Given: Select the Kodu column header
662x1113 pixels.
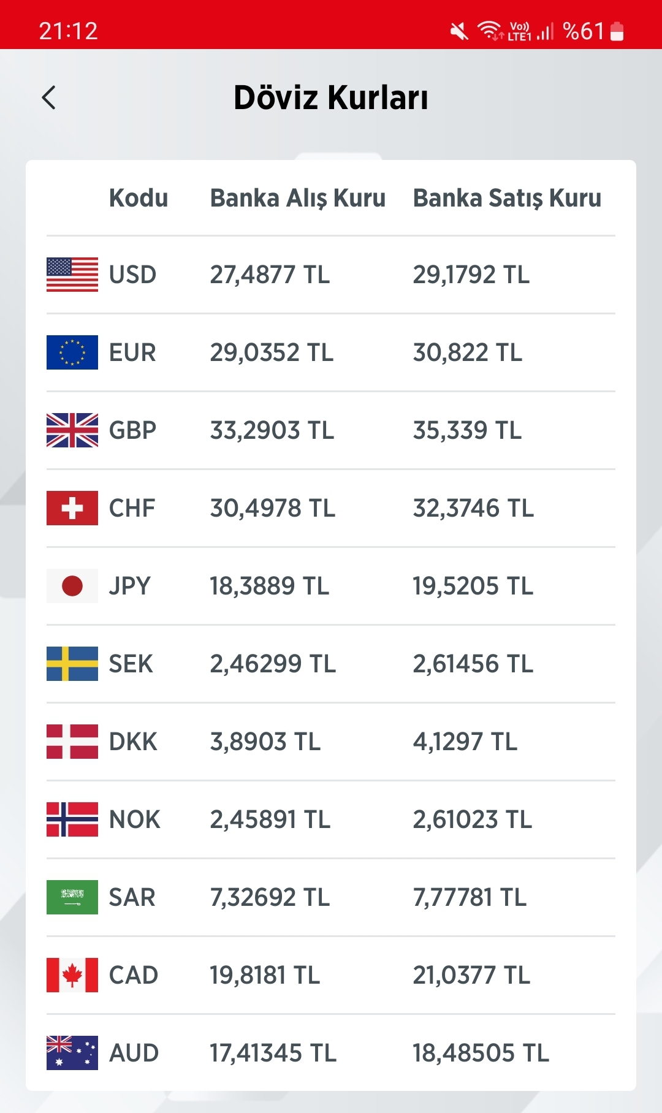Looking at the screenshot, I should [139, 198].
